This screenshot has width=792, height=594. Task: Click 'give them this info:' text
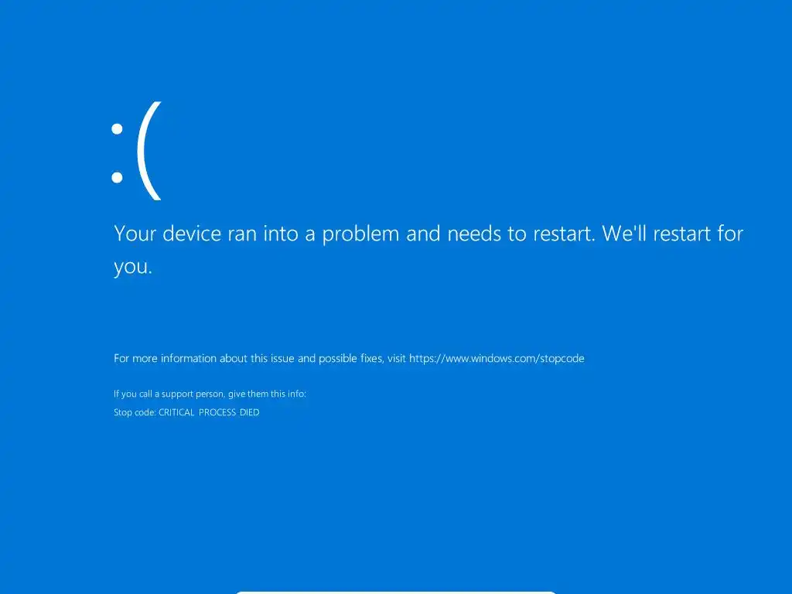tap(267, 394)
